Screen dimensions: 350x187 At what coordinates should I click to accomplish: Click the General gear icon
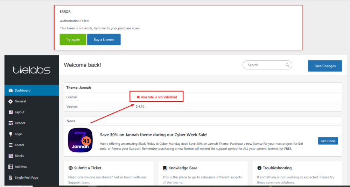click(10, 101)
